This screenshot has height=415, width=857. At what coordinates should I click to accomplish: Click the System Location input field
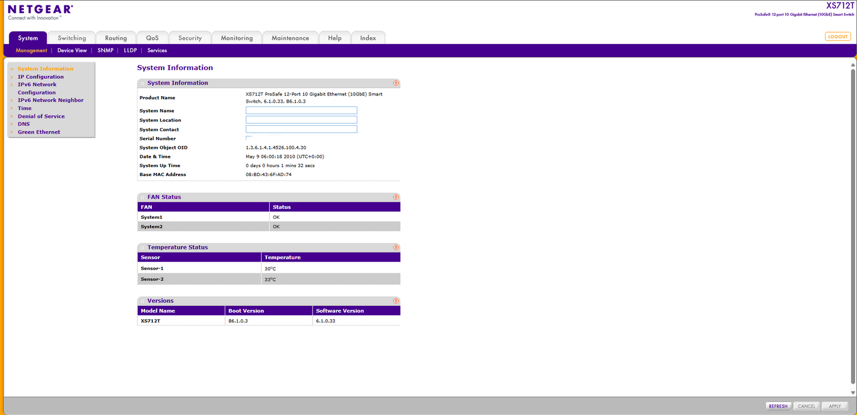tap(301, 120)
